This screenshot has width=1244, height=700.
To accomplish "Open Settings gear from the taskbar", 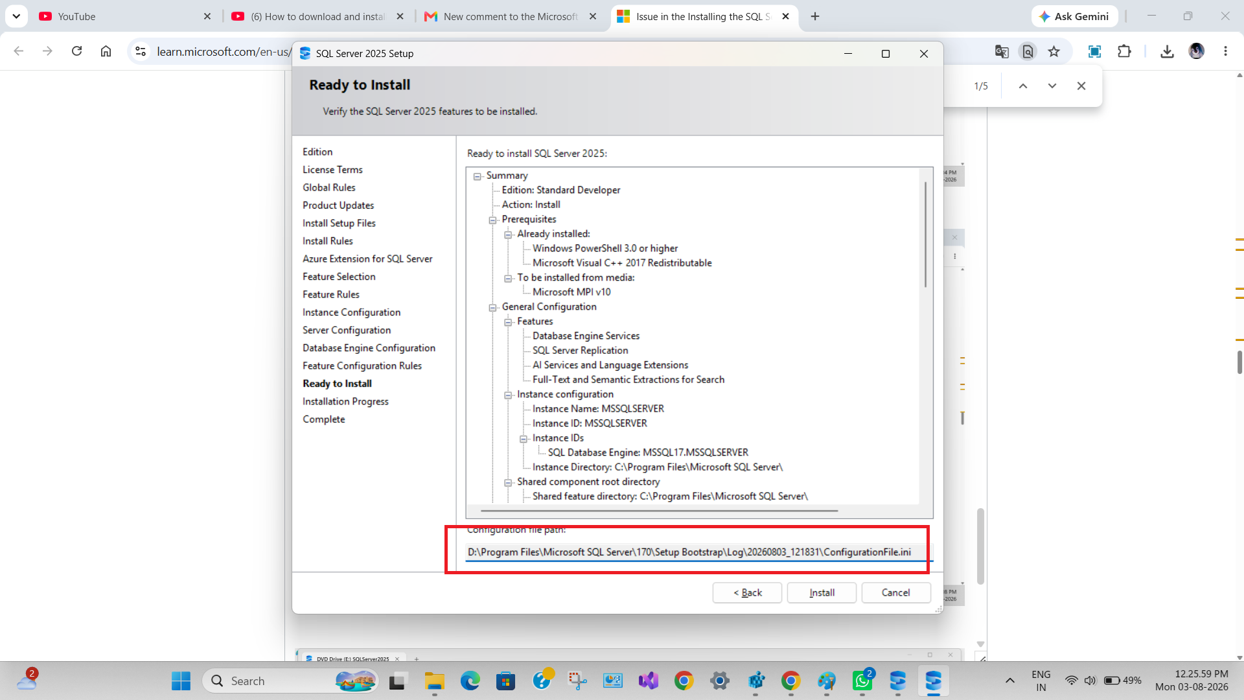I will tap(719, 681).
